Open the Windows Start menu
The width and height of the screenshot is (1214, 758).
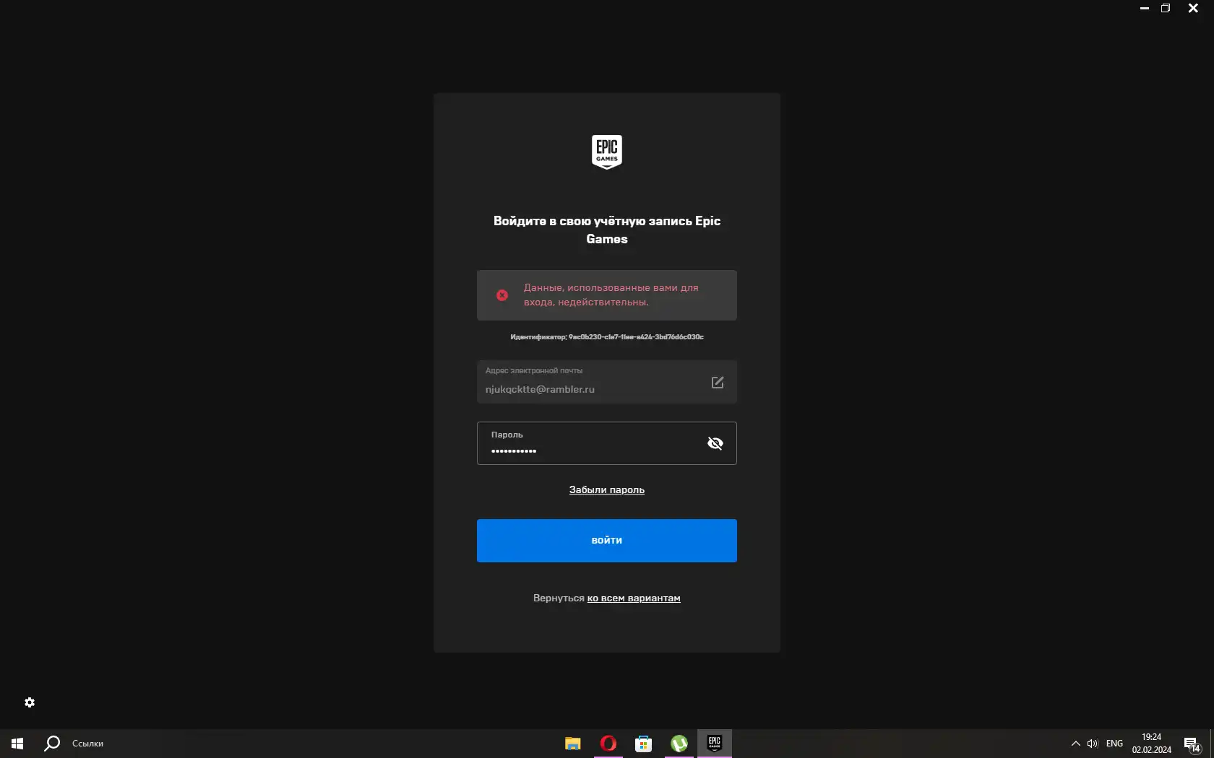(17, 744)
